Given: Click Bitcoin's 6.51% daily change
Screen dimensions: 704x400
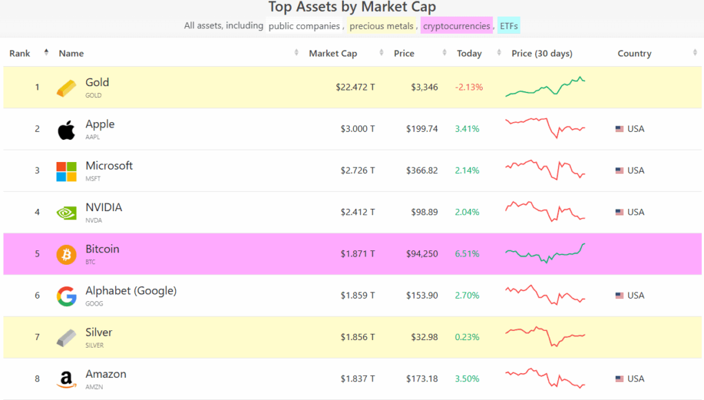Looking at the screenshot, I should click(x=467, y=254).
